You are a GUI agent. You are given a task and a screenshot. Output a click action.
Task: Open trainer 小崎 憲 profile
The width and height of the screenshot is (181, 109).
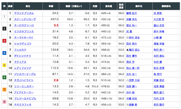158,38
